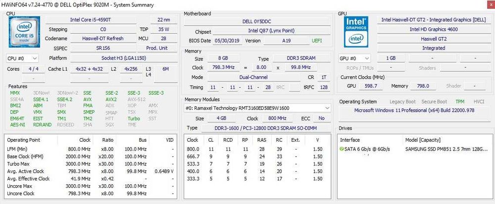Image resolution: width=495 pixels, height=204 pixels.
Task: Select the SR1S6 SSPEC value
Action: [x=103, y=49]
